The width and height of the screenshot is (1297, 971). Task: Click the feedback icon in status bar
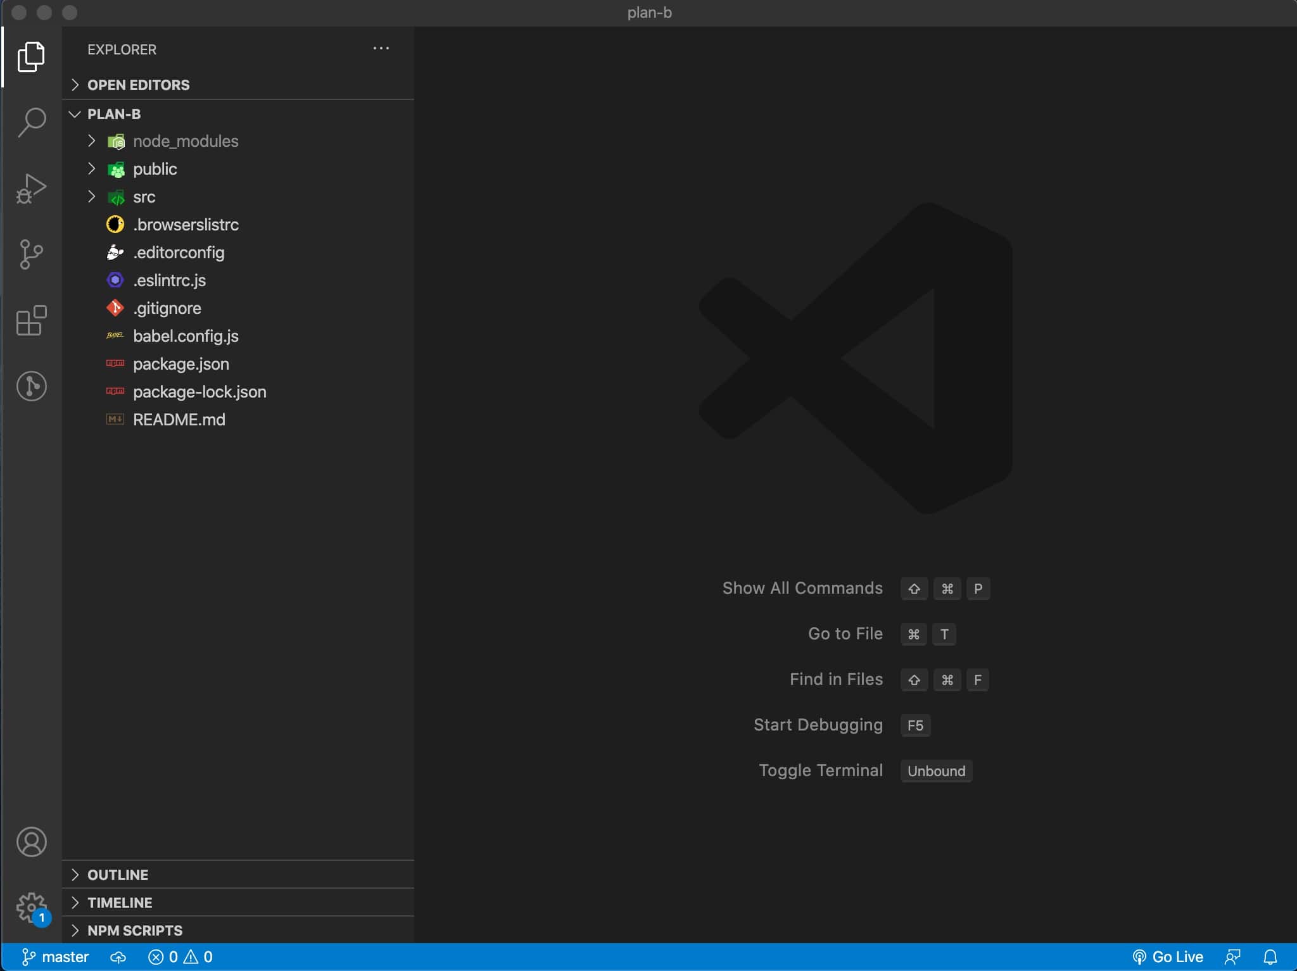click(x=1232, y=956)
